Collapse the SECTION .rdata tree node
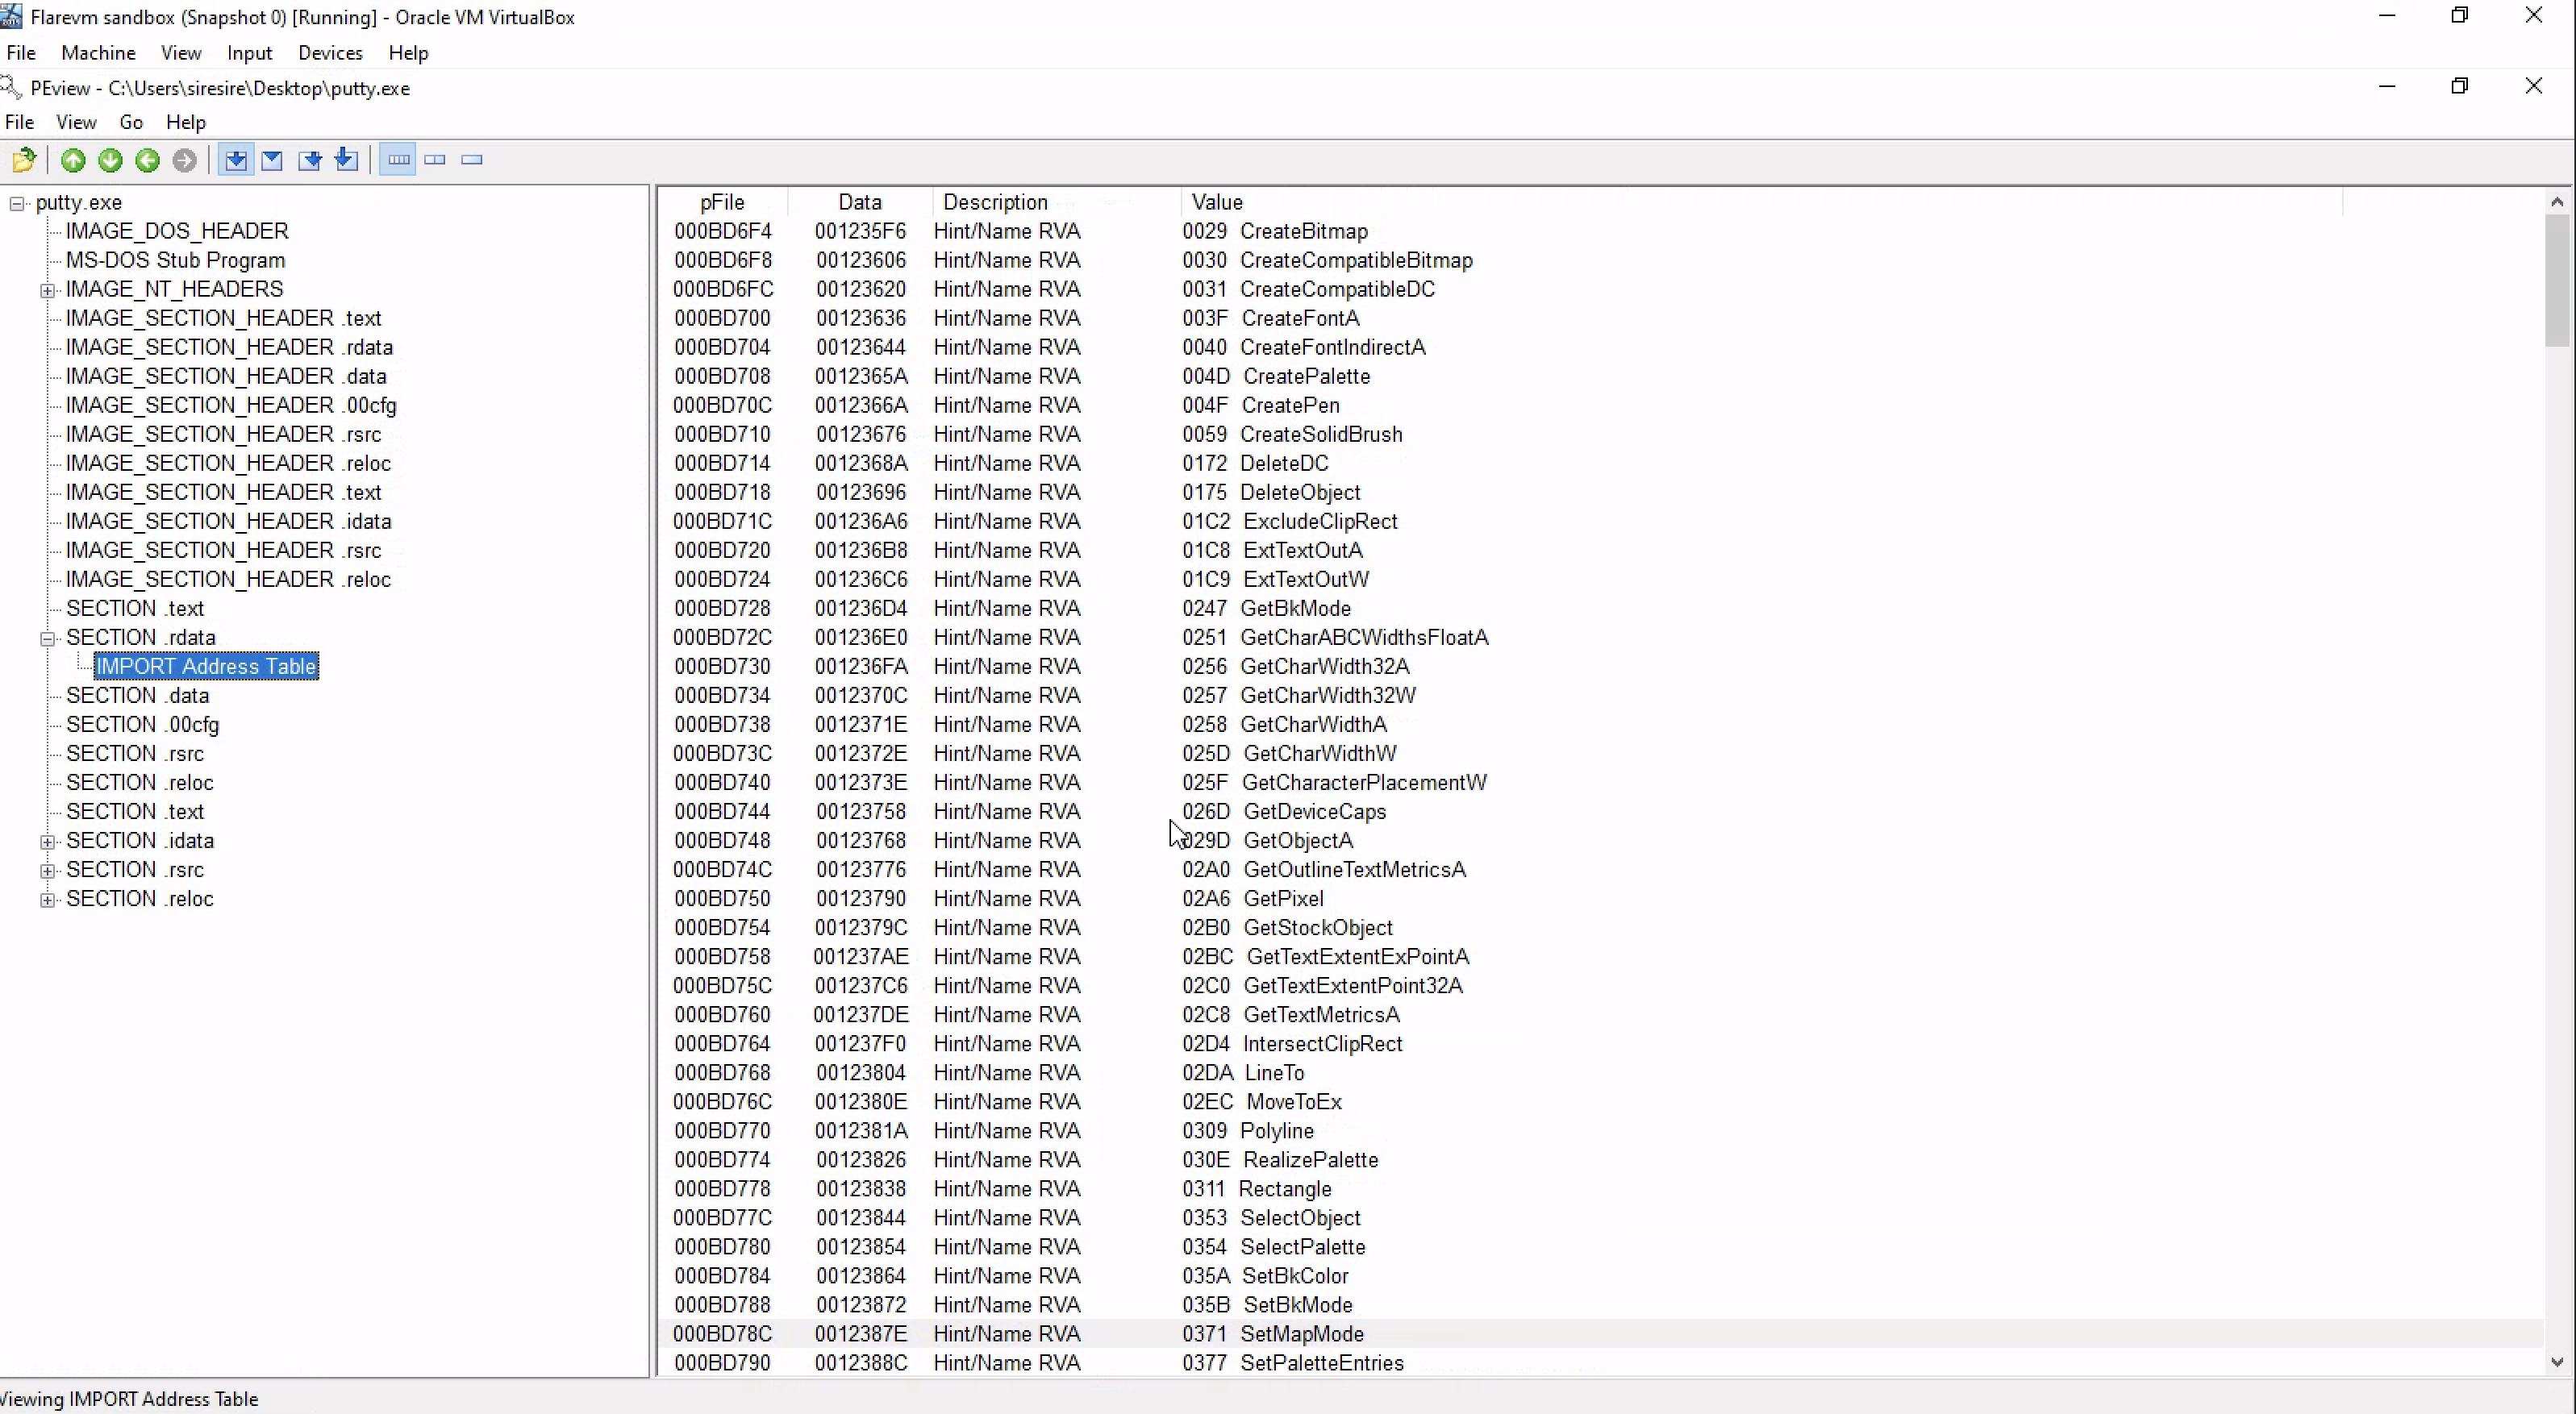 47,638
